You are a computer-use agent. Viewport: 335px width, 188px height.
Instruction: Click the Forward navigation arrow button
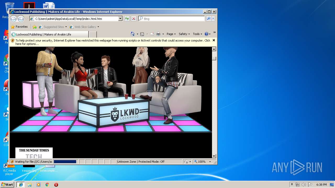point(21,19)
